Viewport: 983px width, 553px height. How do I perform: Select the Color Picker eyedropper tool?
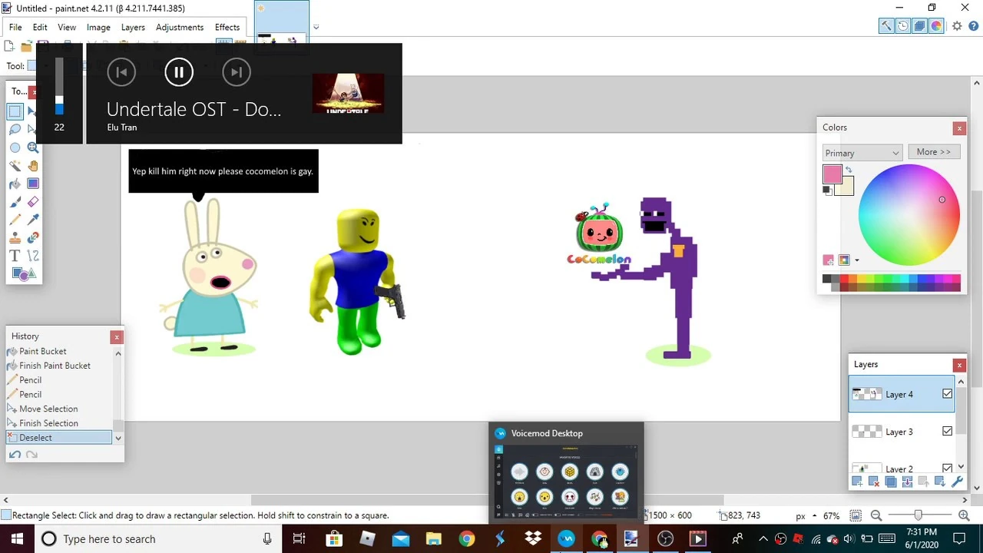33,220
